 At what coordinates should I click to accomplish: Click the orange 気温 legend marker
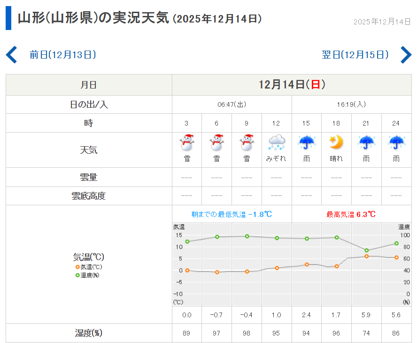click(x=77, y=267)
